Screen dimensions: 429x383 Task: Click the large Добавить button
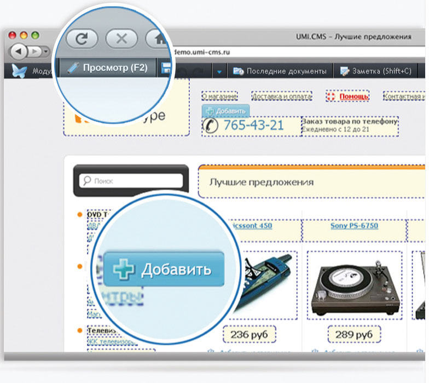point(164,269)
